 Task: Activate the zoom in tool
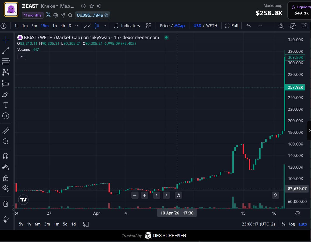6,141
